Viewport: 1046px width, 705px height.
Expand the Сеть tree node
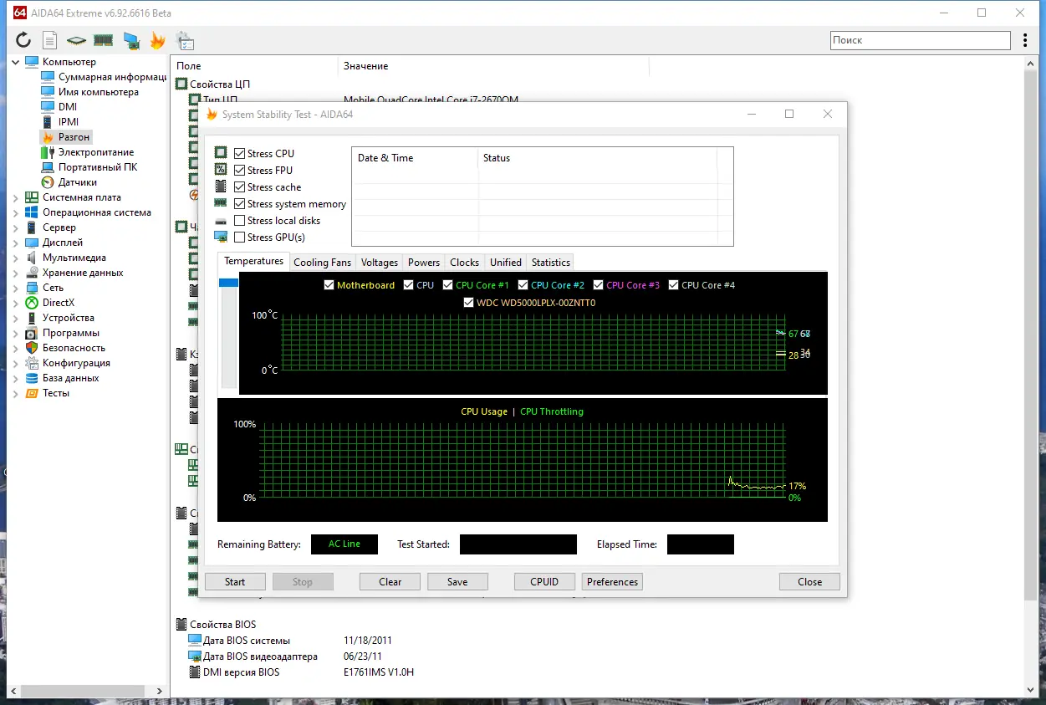[x=15, y=288]
